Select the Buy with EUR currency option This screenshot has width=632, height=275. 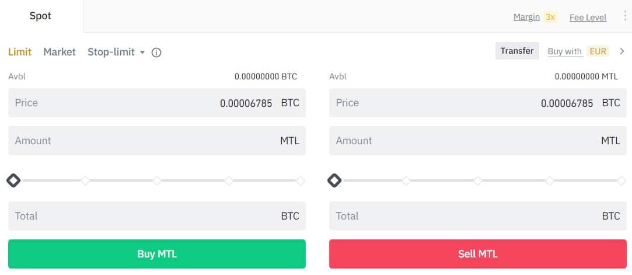(598, 51)
